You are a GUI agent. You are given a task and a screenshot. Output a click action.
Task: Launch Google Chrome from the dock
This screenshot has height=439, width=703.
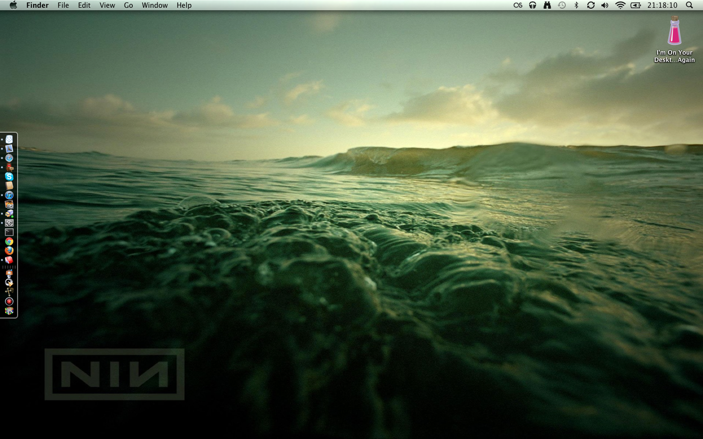pos(9,241)
